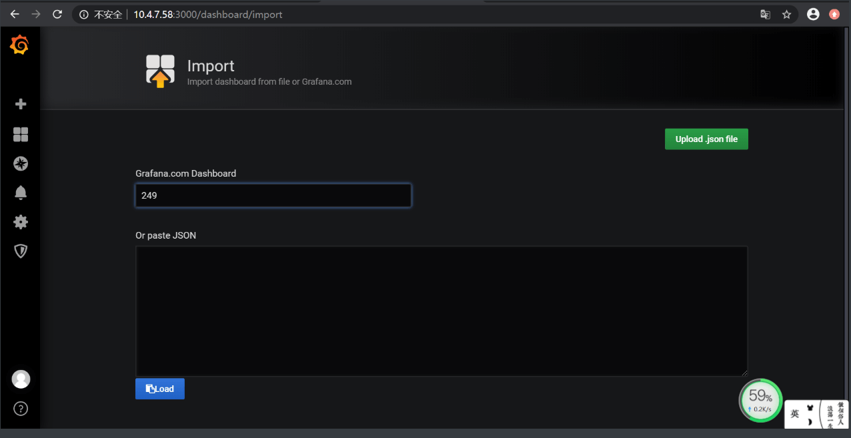Click the 英 input method indicator
Image resolution: width=851 pixels, height=438 pixels.
point(795,413)
